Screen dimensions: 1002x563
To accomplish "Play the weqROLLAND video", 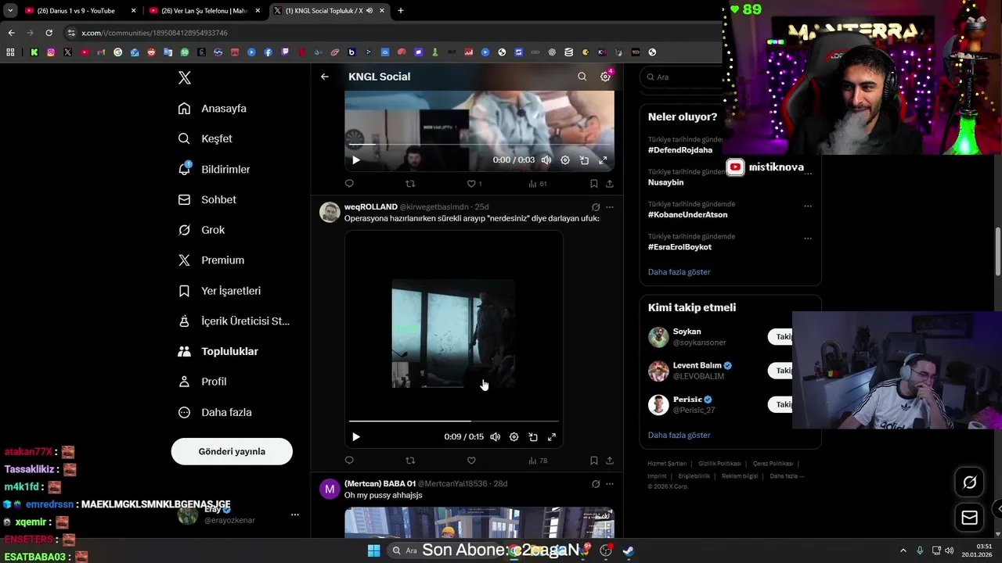I will tap(355, 437).
